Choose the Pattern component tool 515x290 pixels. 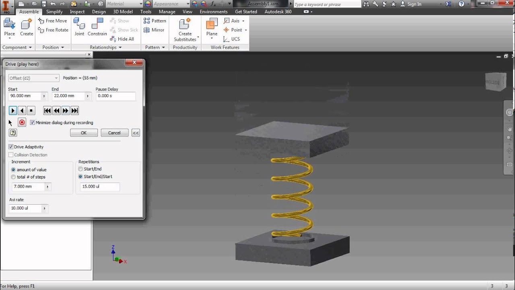point(155,21)
